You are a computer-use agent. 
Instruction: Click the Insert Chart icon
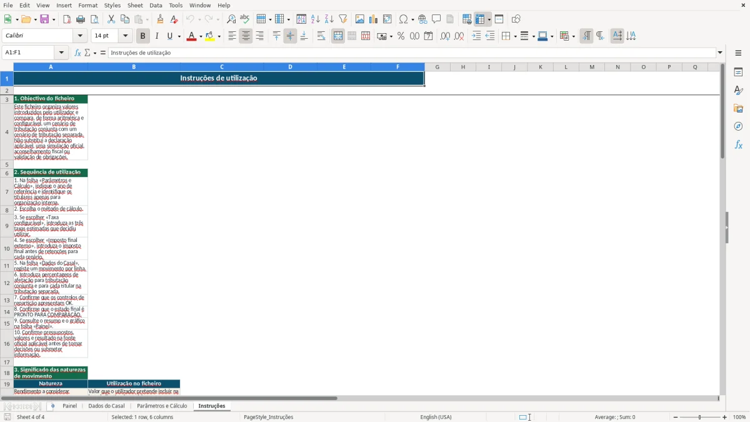[373, 19]
